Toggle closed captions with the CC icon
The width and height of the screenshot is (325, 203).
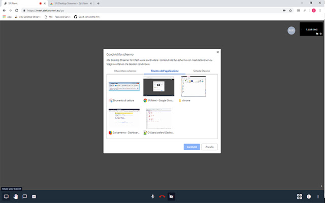(34, 196)
